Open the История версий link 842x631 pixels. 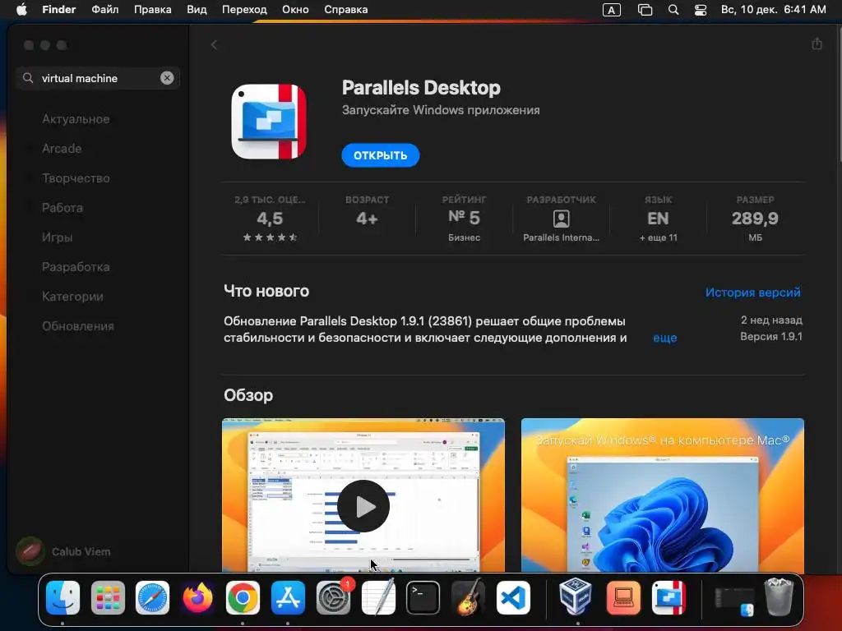point(752,292)
